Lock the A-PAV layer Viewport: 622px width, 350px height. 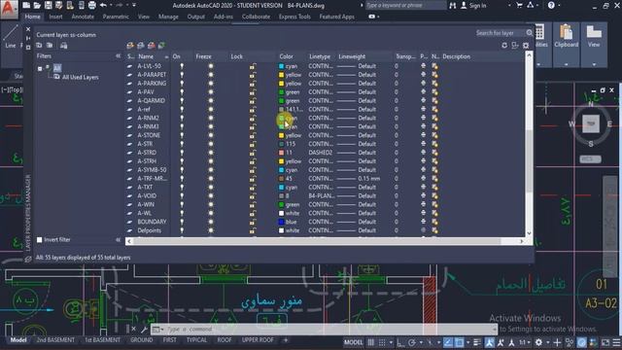point(253,92)
